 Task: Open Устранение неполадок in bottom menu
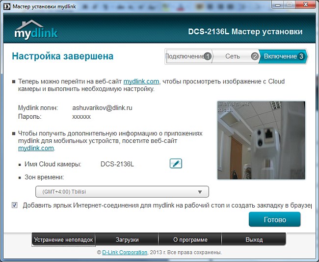63,240
